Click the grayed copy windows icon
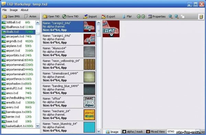The width and height of the screenshot is (206, 135). [x=183, y=16]
